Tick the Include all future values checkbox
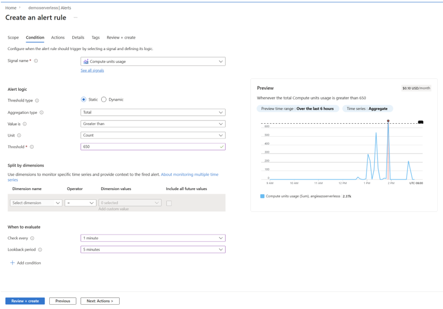Viewport: 443px width, 309px height. [169, 203]
